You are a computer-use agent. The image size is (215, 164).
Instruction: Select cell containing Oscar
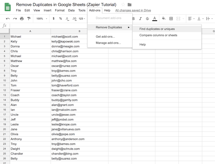coord(30,66)
